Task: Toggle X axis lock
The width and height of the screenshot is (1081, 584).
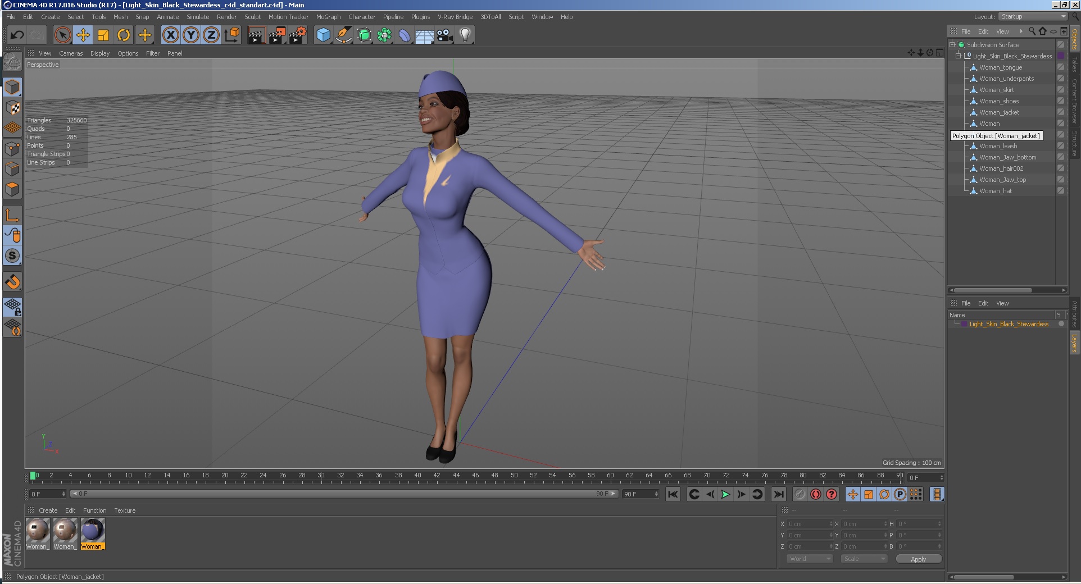Action: (171, 35)
